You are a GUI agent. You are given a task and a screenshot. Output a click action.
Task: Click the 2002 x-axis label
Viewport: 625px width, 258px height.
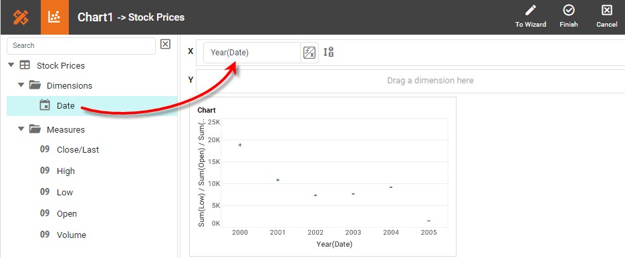point(316,232)
